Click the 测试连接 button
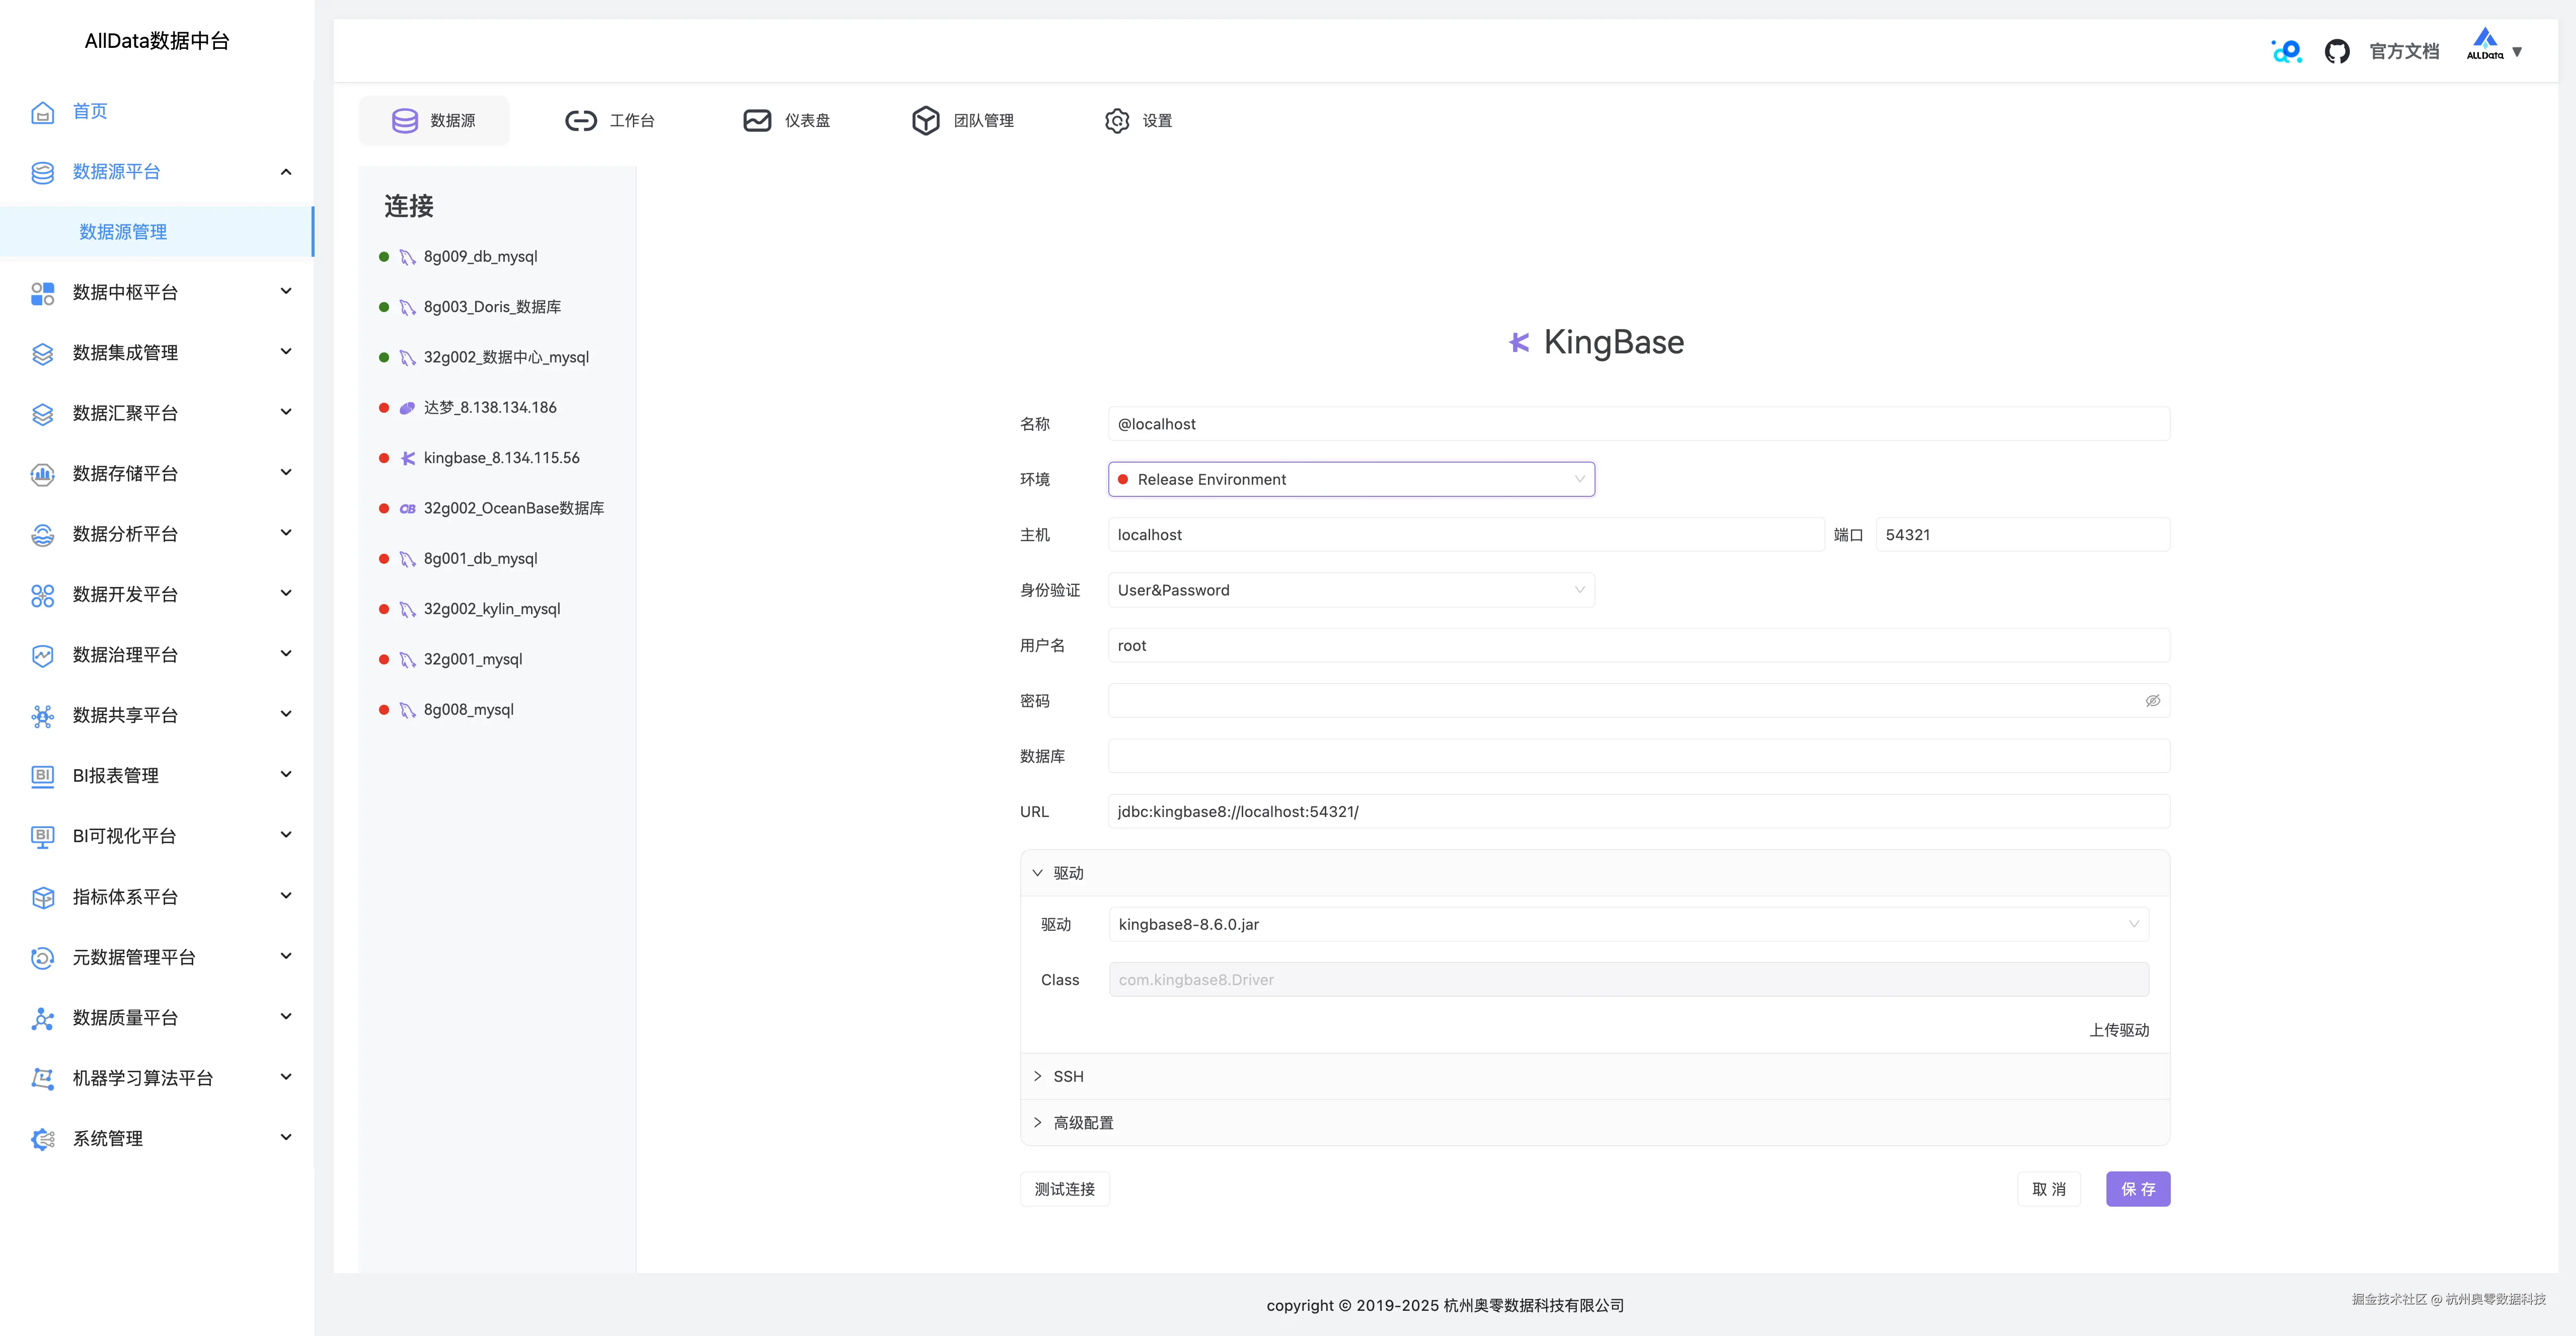The width and height of the screenshot is (2576, 1336). (x=1064, y=1189)
